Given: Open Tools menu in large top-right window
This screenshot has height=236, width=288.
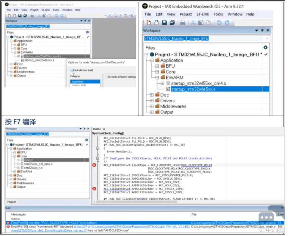Looking at the screenshot, I should click(218, 14).
